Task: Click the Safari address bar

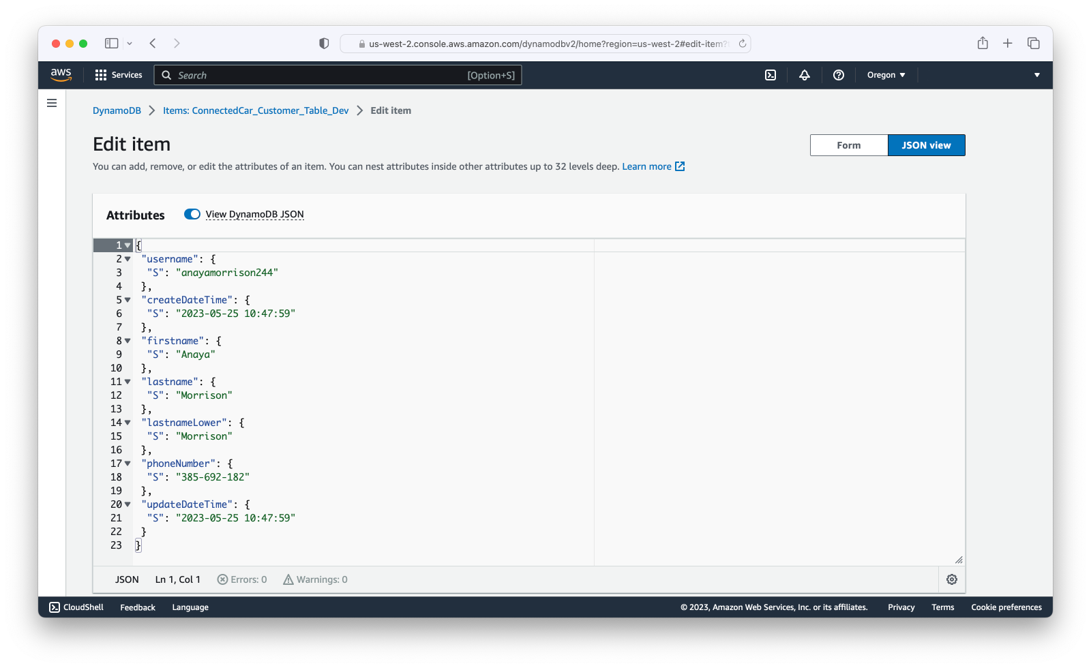Action: tap(545, 44)
